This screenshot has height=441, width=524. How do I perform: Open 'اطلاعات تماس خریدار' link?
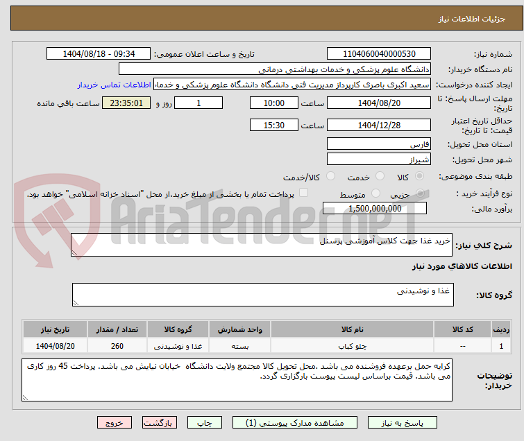pyautogui.click(x=115, y=85)
